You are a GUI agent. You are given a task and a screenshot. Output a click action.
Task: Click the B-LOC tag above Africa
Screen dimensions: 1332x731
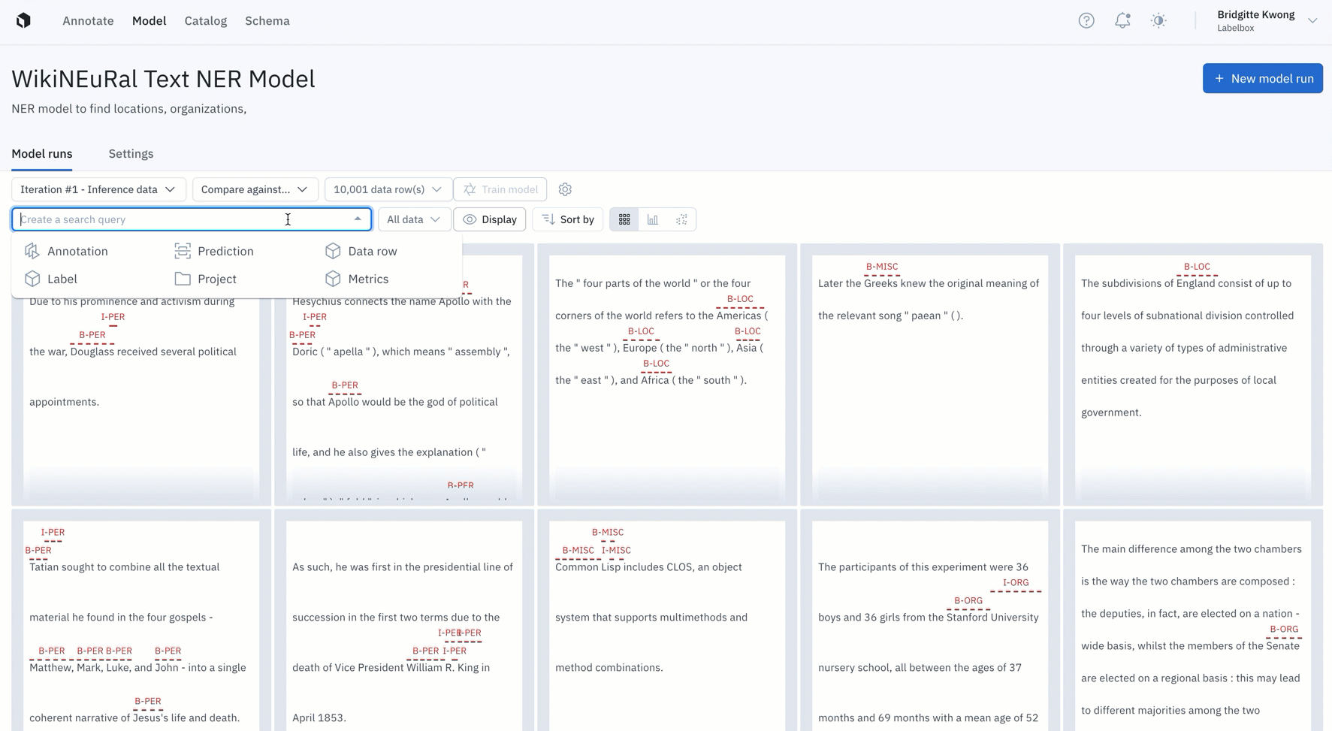(x=656, y=364)
